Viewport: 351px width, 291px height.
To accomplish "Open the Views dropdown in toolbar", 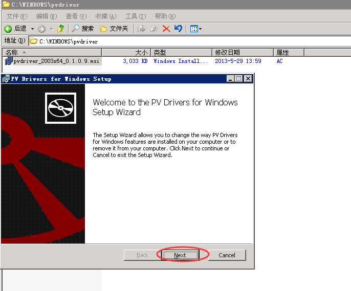I will (x=196, y=29).
